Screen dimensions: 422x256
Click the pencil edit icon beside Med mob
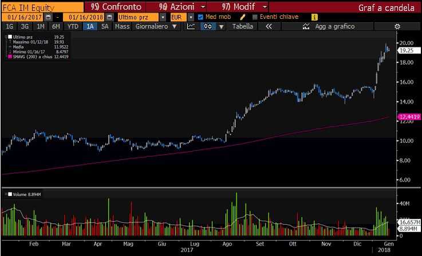click(242, 17)
